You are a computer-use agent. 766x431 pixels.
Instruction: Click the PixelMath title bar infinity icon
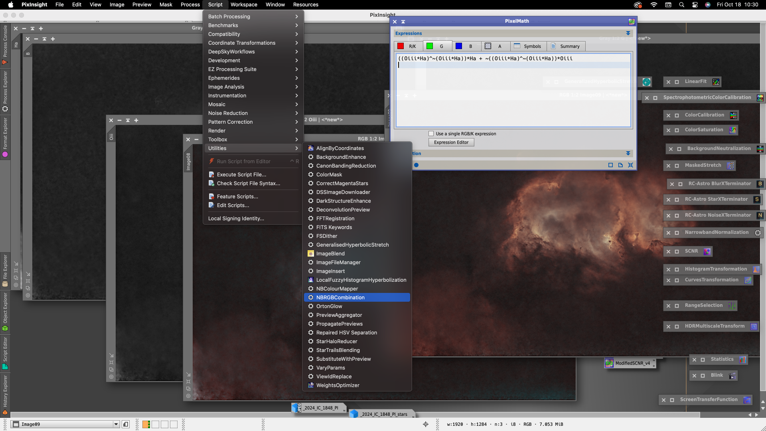[632, 22]
